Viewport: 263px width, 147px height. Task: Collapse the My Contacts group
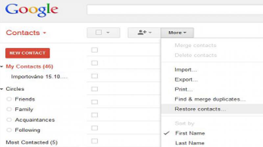2,67
